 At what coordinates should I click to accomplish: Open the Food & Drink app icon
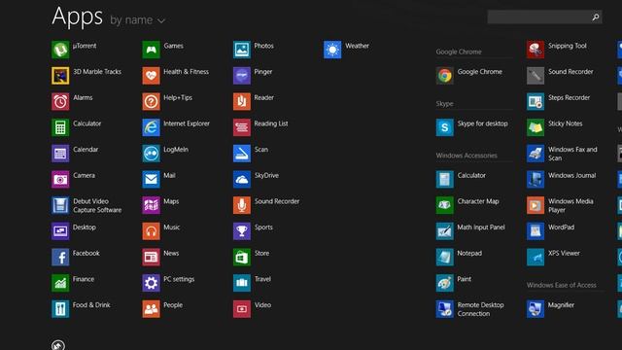[x=60, y=309]
